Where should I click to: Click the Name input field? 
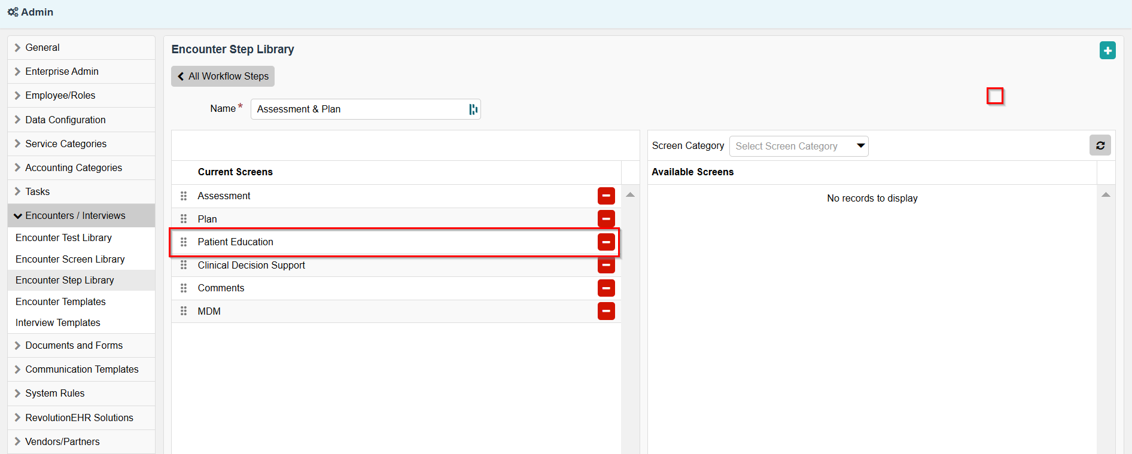pos(359,109)
